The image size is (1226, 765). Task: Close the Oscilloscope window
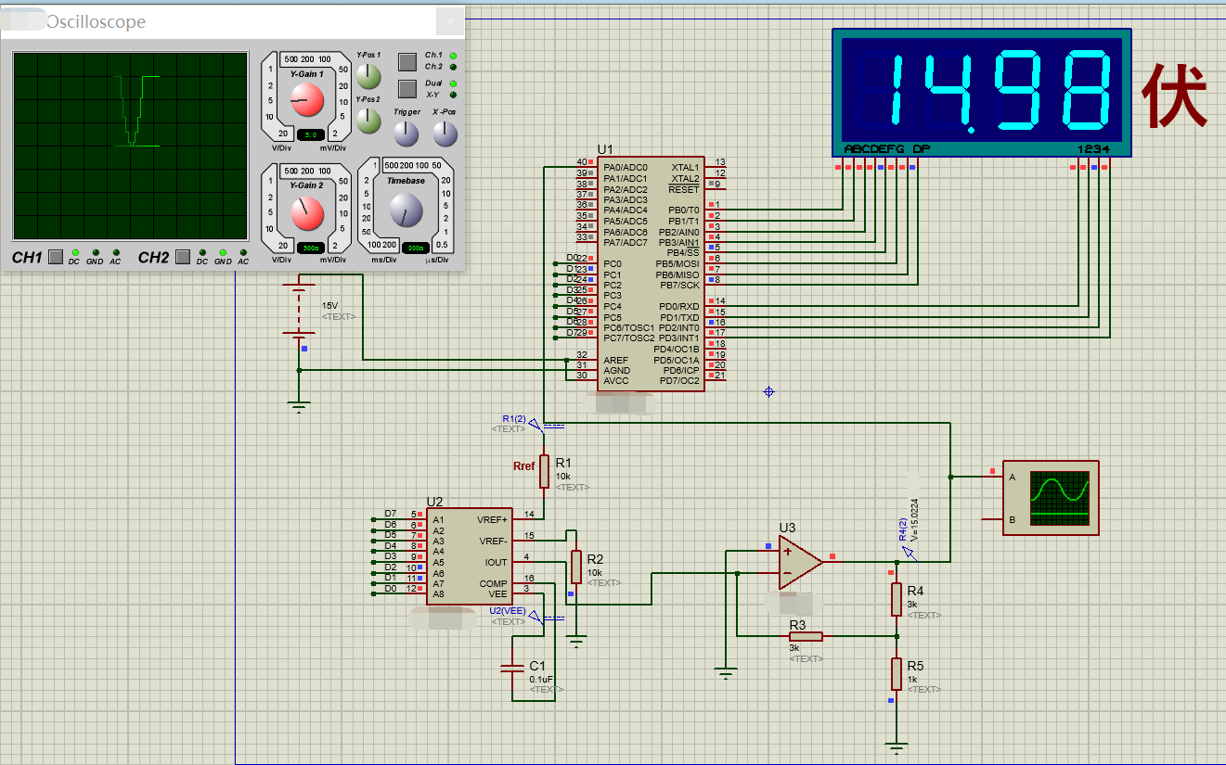[x=451, y=21]
